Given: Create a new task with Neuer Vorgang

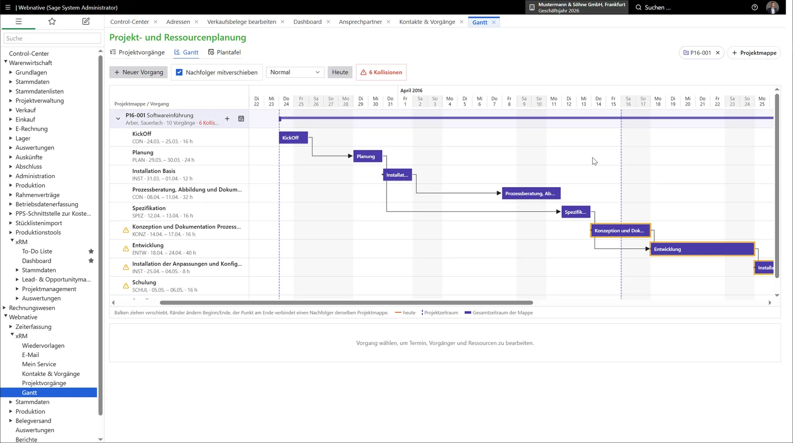Looking at the screenshot, I should tap(139, 72).
